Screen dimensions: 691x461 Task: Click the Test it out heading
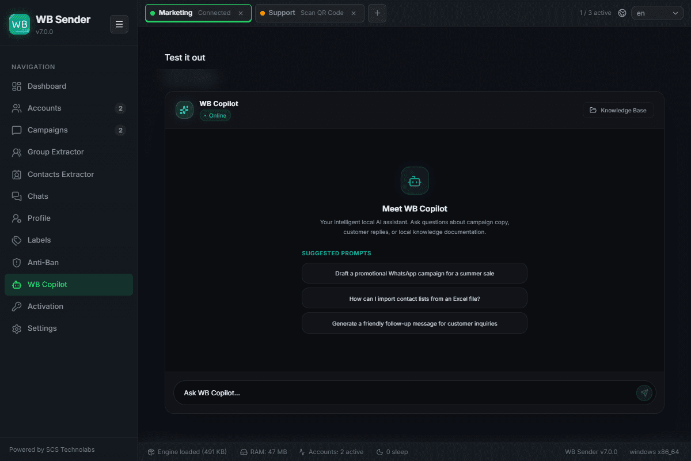[x=185, y=58]
